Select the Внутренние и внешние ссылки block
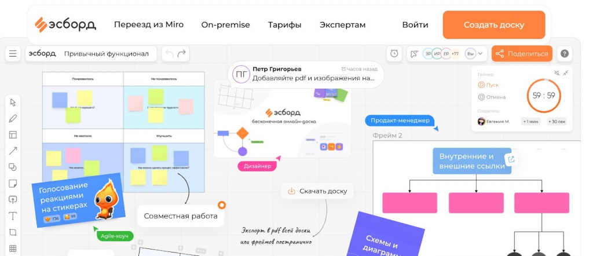The height and width of the screenshot is (256, 593). pyautogui.click(x=471, y=161)
